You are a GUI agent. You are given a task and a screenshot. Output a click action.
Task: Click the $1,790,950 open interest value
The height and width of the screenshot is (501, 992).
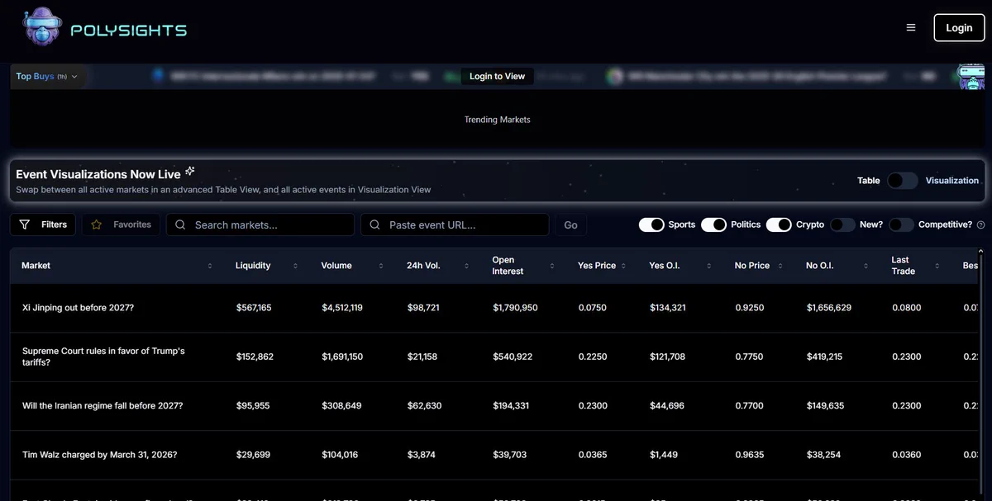tap(515, 308)
